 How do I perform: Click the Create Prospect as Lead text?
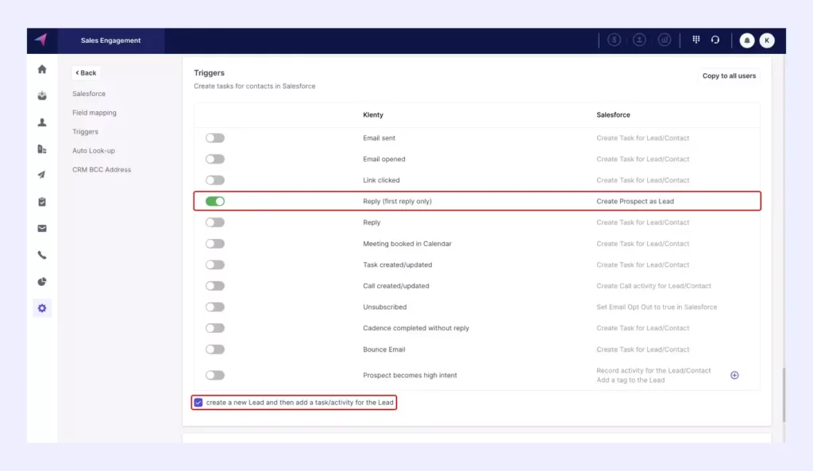click(634, 201)
